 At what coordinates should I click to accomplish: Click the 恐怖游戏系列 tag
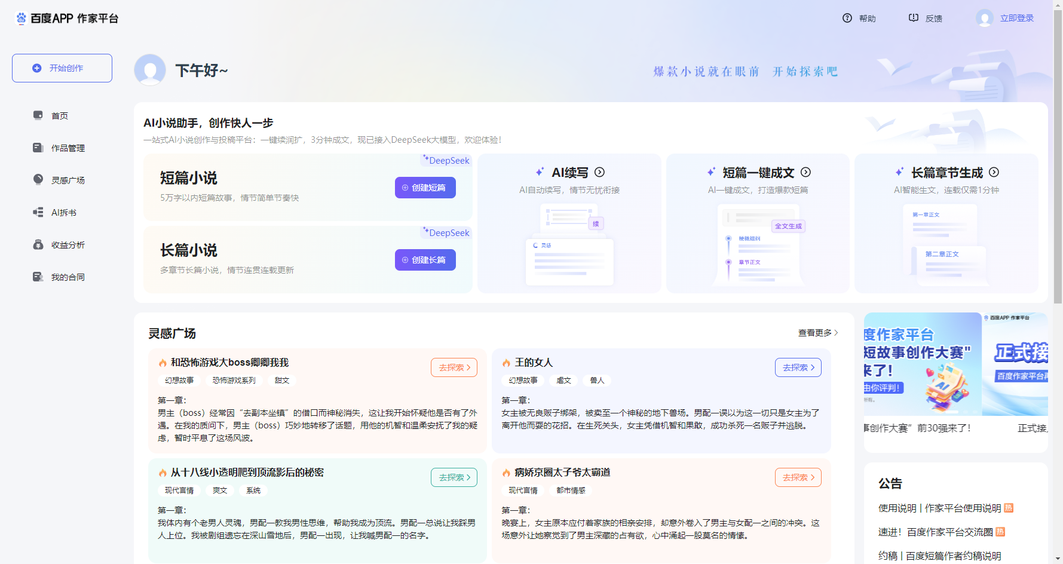click(234, 381)
